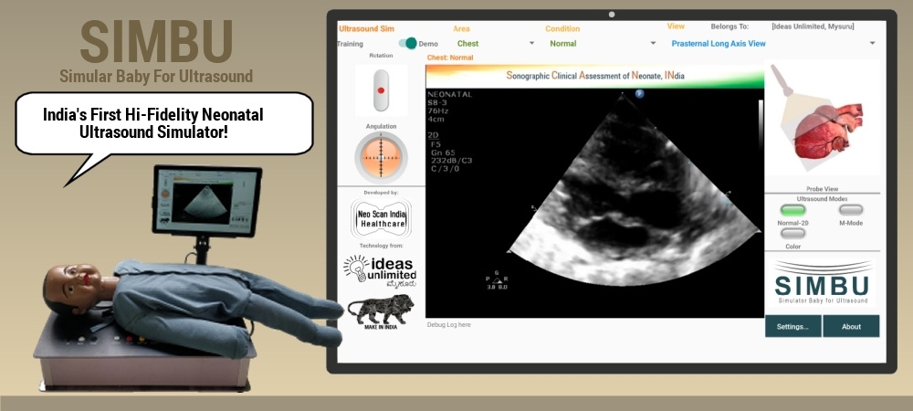913x411 pixels.
Task: Click the About button
Action: [x=851, y=326]
